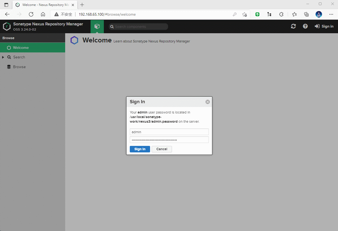This screenshot has width=338, height=231.
Task: Open the help question mark menu
Action: (x=305, y=26)
